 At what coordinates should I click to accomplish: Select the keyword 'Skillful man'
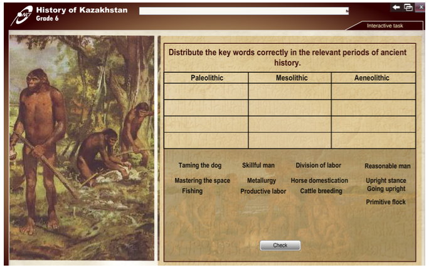(x=258, y=165)
